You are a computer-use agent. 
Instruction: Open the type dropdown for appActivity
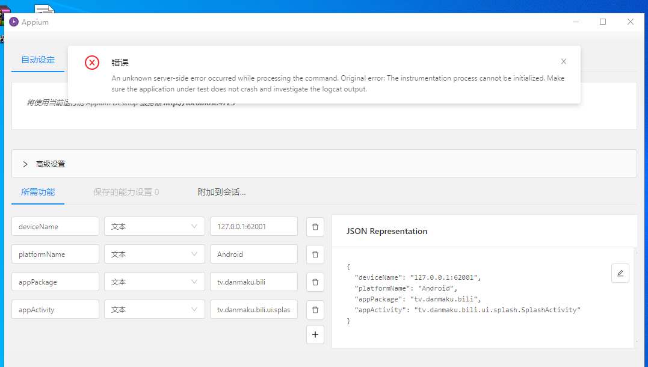point(154,310)
